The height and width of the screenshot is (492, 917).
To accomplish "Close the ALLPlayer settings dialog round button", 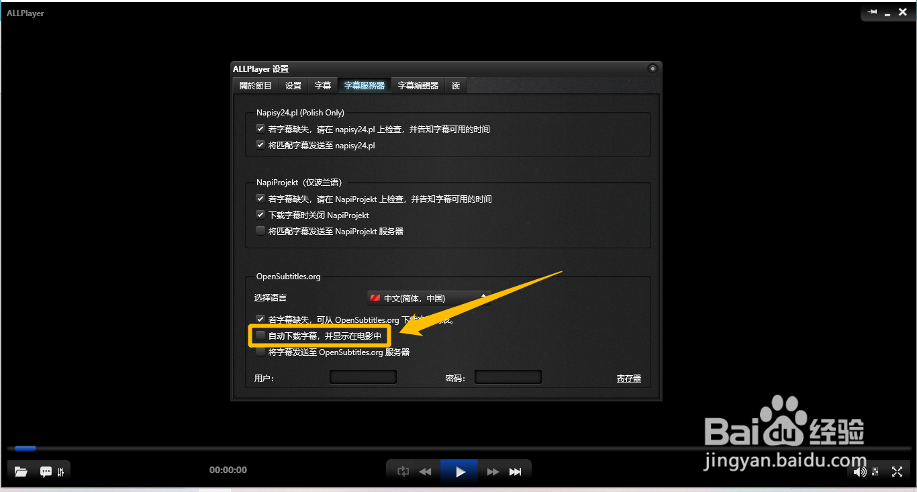I will coord(653,68).
